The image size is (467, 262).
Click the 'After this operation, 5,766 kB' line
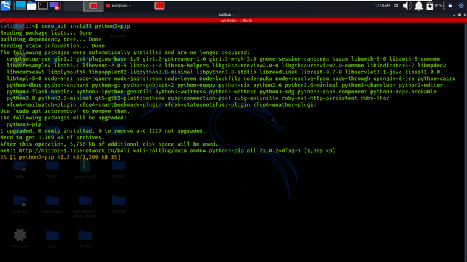click(x=109, y=144)
